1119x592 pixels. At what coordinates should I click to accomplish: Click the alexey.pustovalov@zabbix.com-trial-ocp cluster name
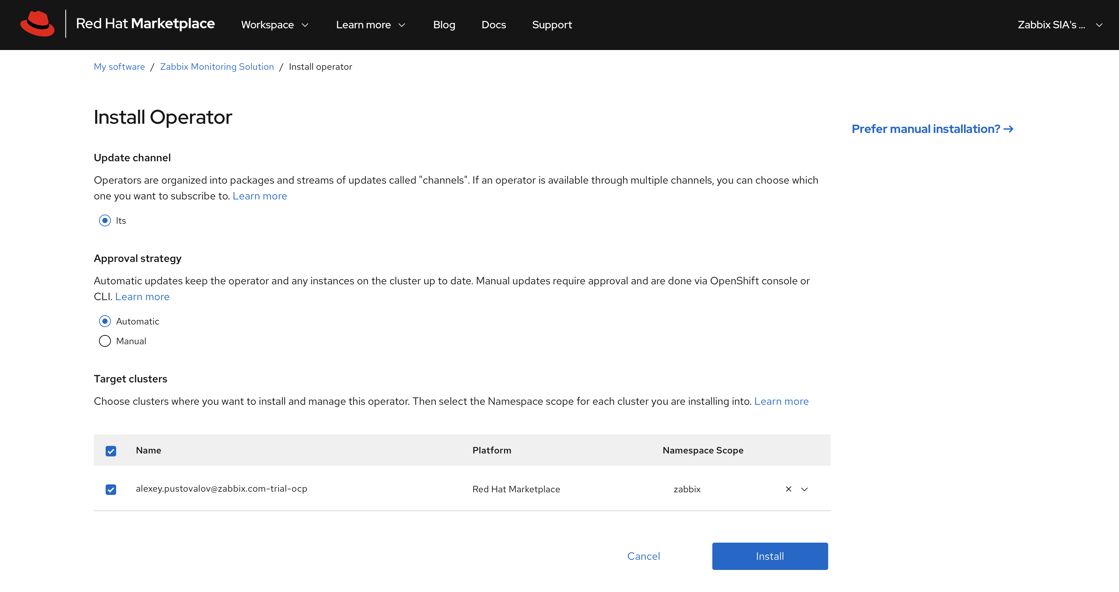pyautogui.click(x=221, y=489)
